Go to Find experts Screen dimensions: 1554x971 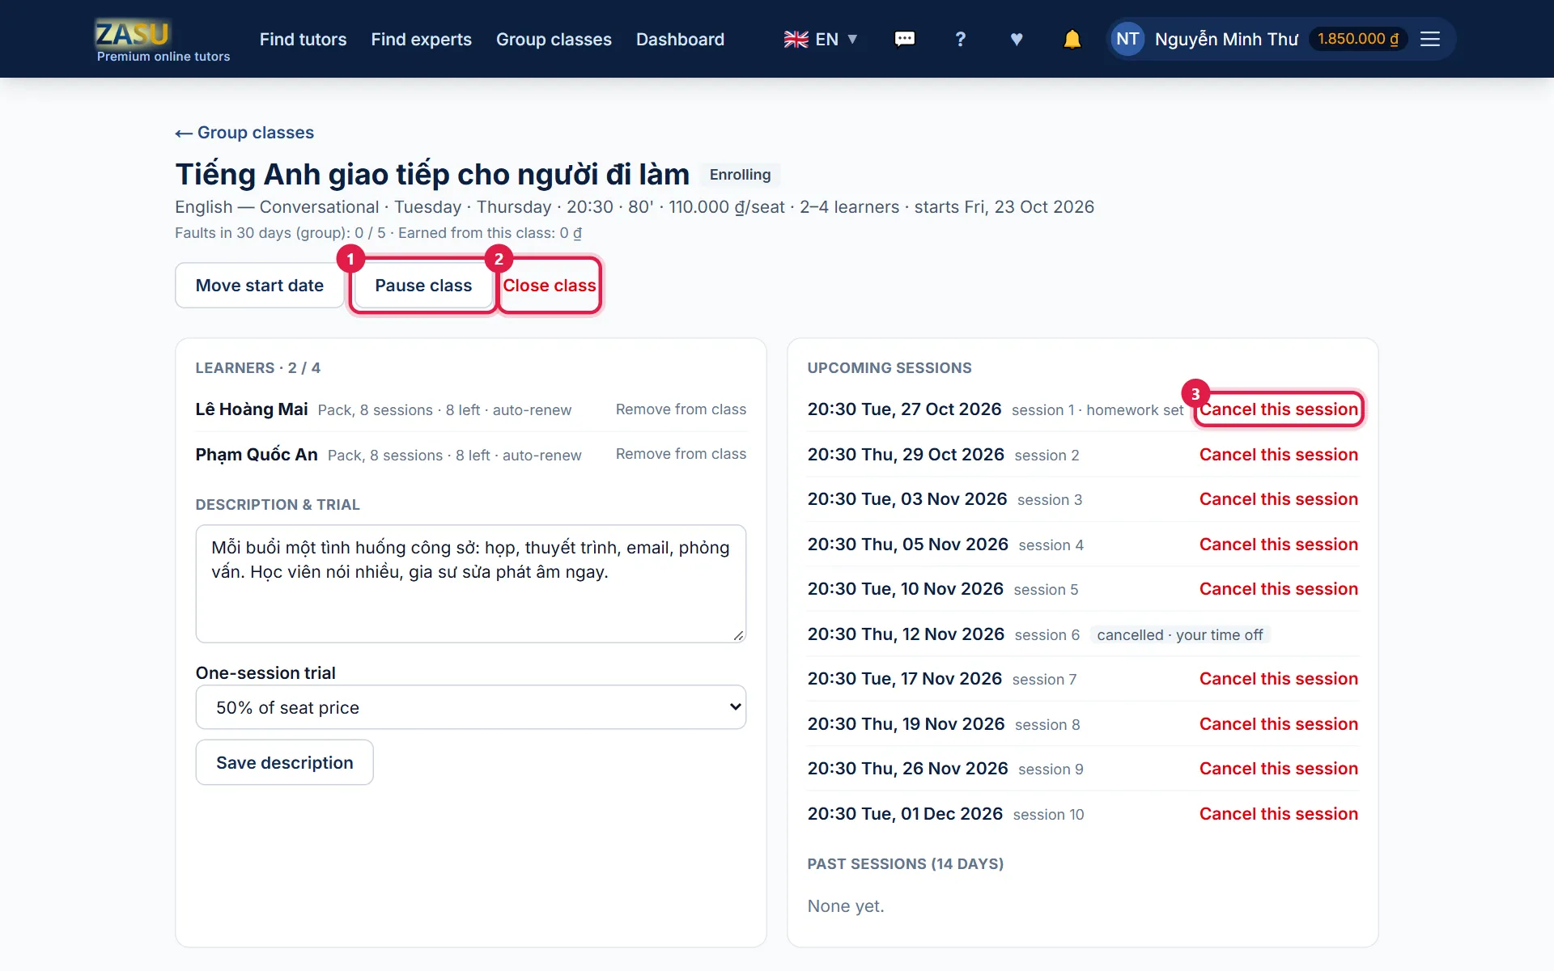pos(421,39)
